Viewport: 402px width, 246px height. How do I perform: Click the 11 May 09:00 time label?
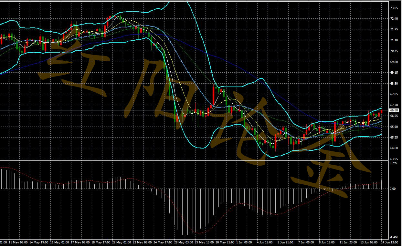tap(18, 242)
